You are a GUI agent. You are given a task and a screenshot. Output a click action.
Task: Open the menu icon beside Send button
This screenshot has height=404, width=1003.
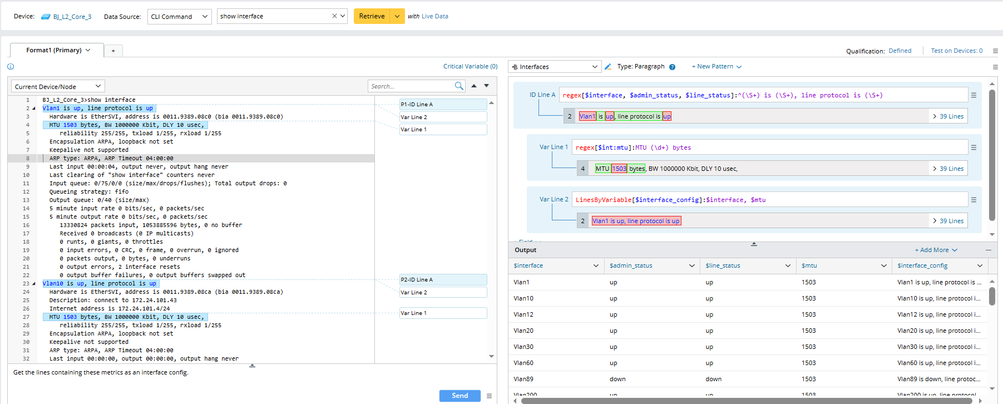[489, 396]
